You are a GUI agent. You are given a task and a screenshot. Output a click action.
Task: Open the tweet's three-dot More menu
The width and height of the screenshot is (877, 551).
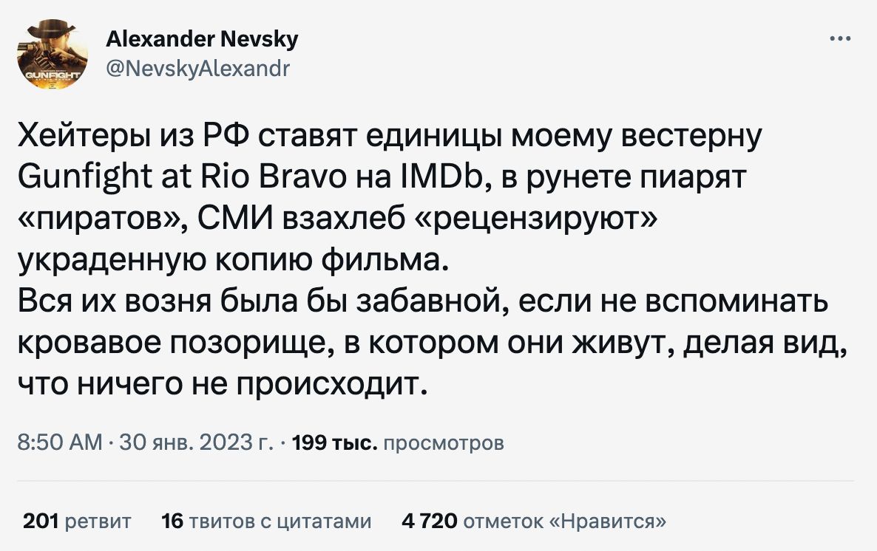click(839, 40)
